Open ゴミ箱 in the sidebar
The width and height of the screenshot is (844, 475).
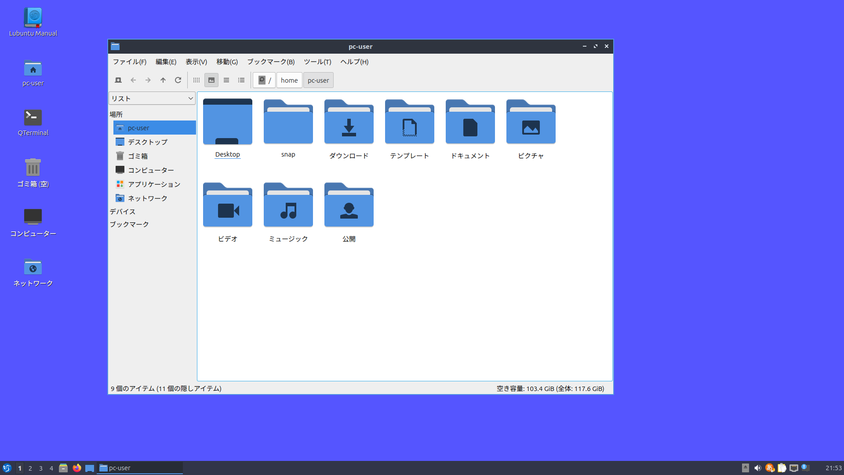138,156
